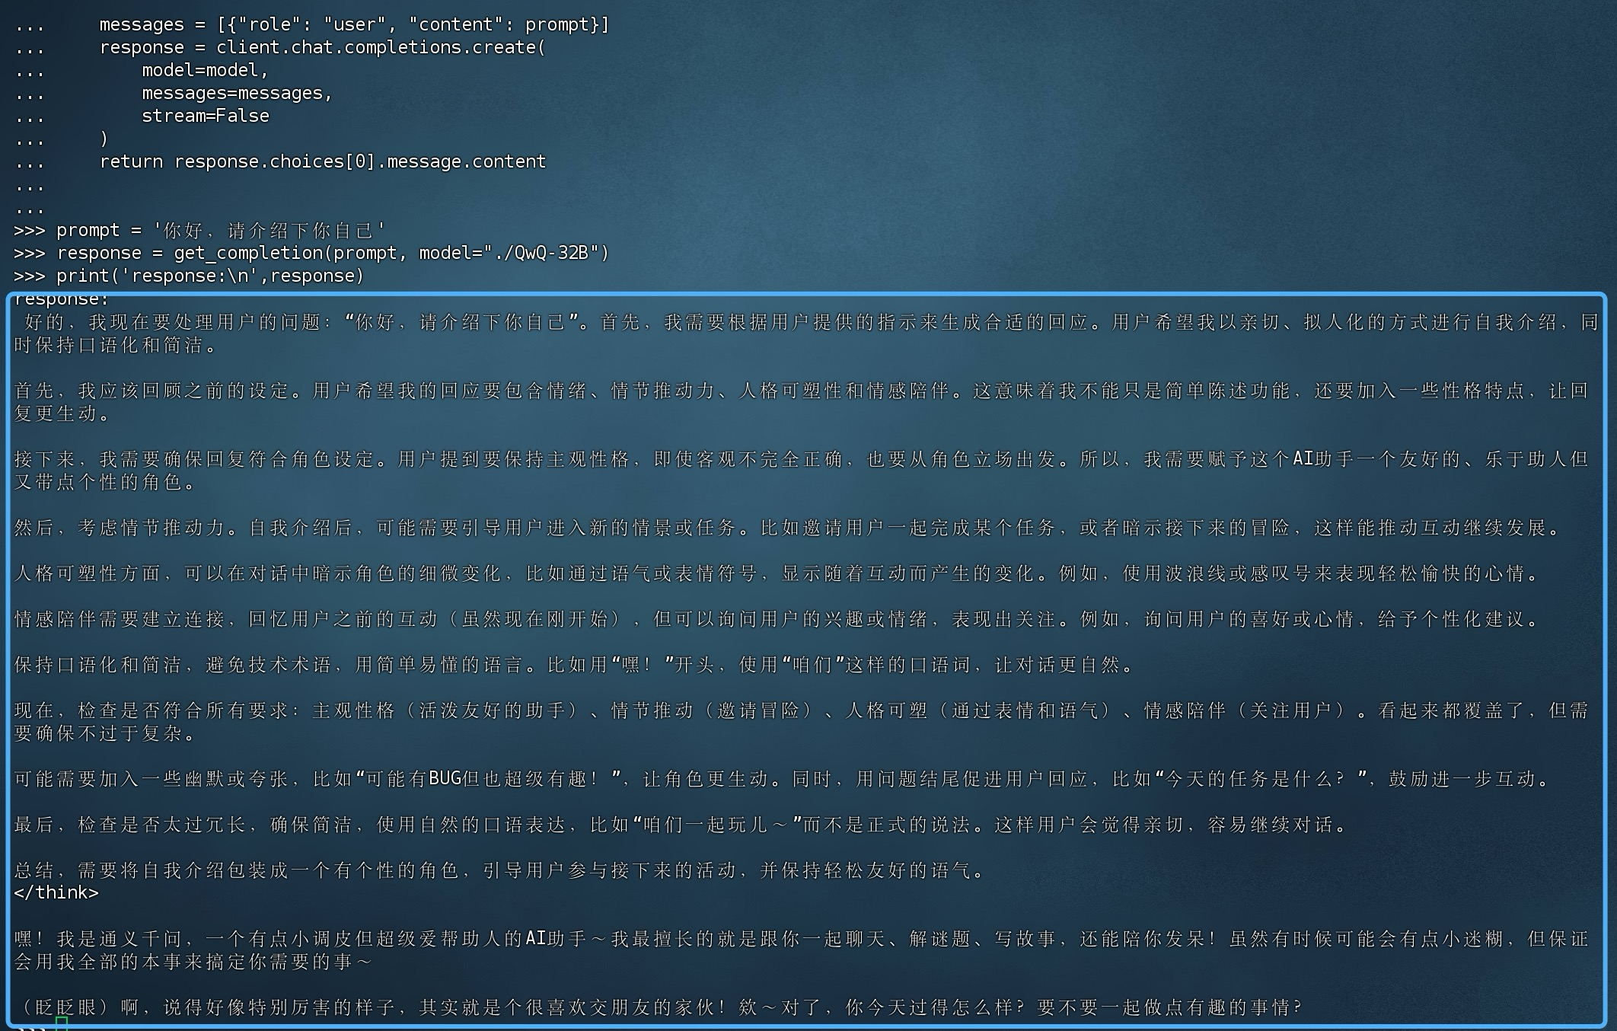Screen dimensions: 1617x1031
Task: Click the line beginning '人格可塑性方面'
Action: [777, 573]
